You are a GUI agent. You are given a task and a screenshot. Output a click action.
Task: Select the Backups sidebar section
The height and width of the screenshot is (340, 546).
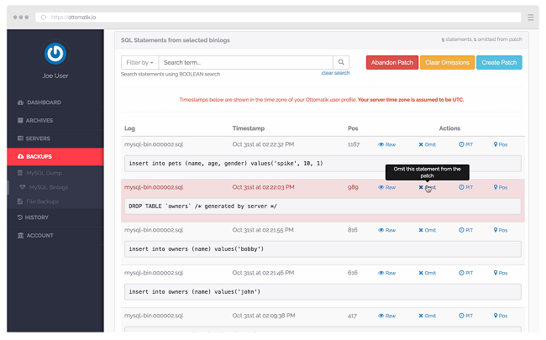pyautogui.click(x=55, y=157)
